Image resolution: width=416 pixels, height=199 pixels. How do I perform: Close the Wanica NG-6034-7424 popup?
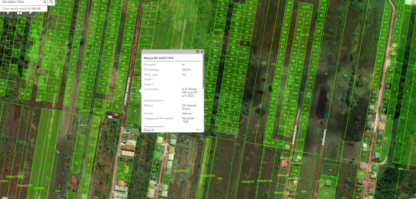pos(202,52)
